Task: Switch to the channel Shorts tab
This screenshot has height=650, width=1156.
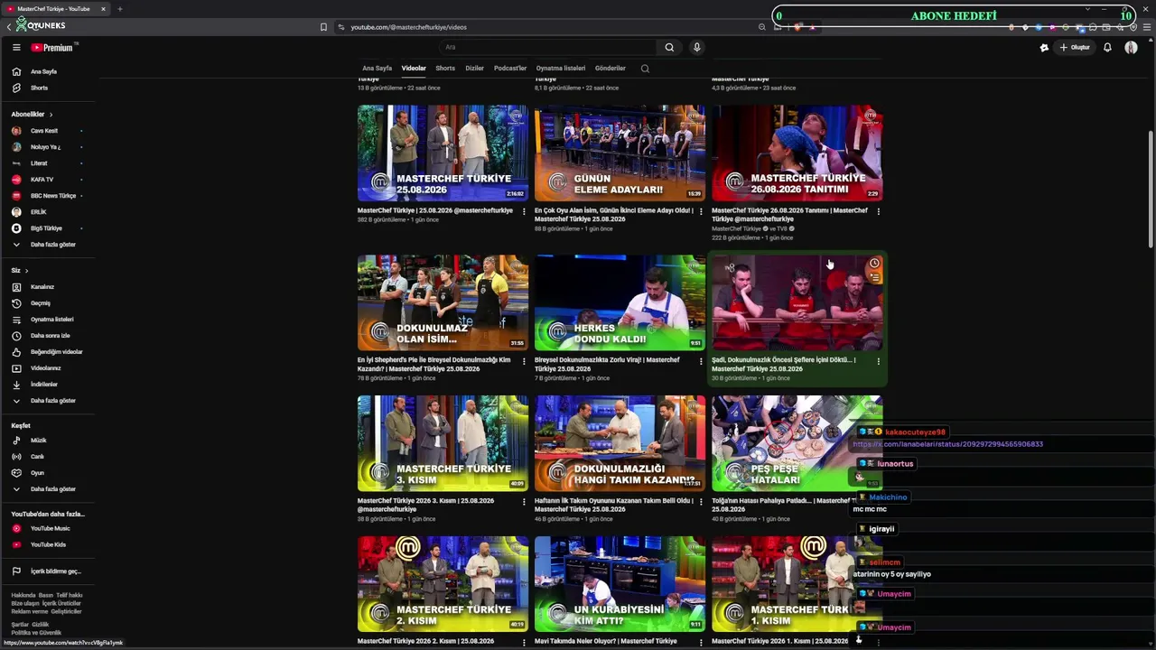Action: coord(445,69)
